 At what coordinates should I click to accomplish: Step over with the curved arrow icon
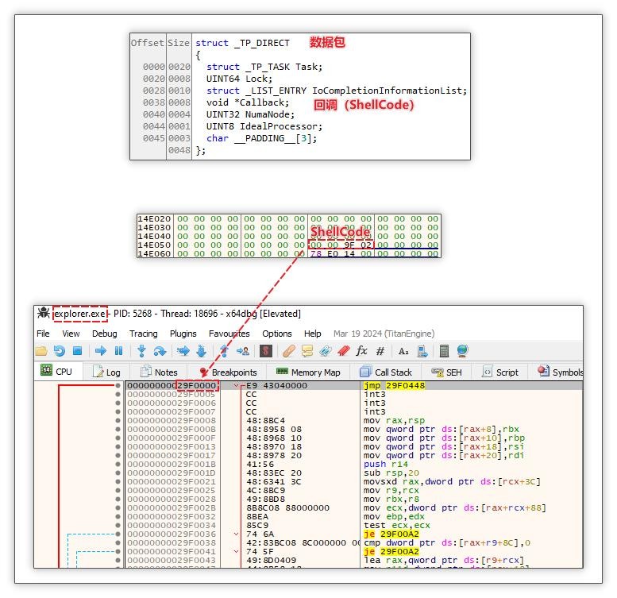pyautogui.click(x=160, y=351)
